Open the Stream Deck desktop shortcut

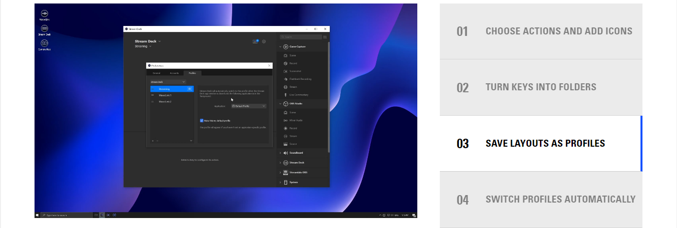pyautogui.click(x=45, y=30)
